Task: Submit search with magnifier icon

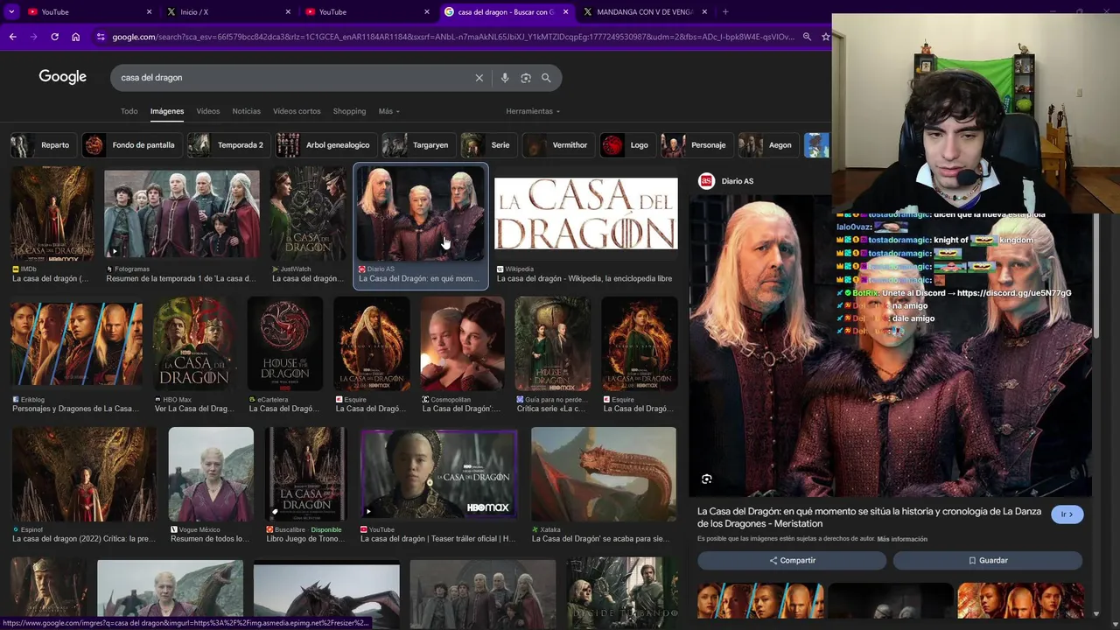Action: 546,78
